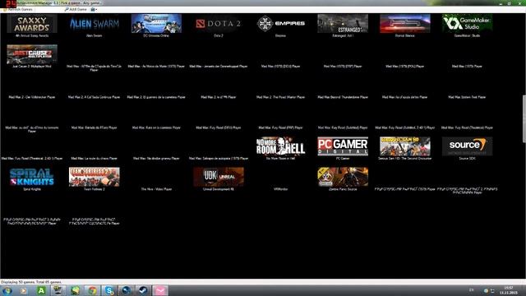526x296 pixels.
Task: Select the Alien Swarm game logo
Action: pyautogui.click(x=94, y=24)
